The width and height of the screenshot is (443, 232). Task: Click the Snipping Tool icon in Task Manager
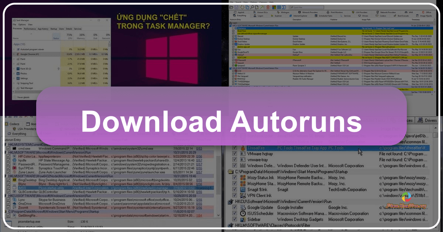click(18, 83)
